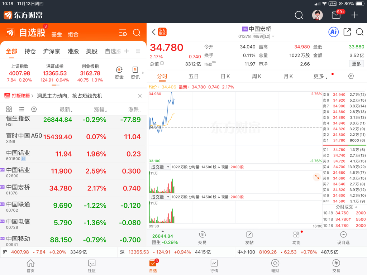Sort watchlist by 最新 price
The height and width of the screenshot is (275, 367).
click(x=66, y=109)
